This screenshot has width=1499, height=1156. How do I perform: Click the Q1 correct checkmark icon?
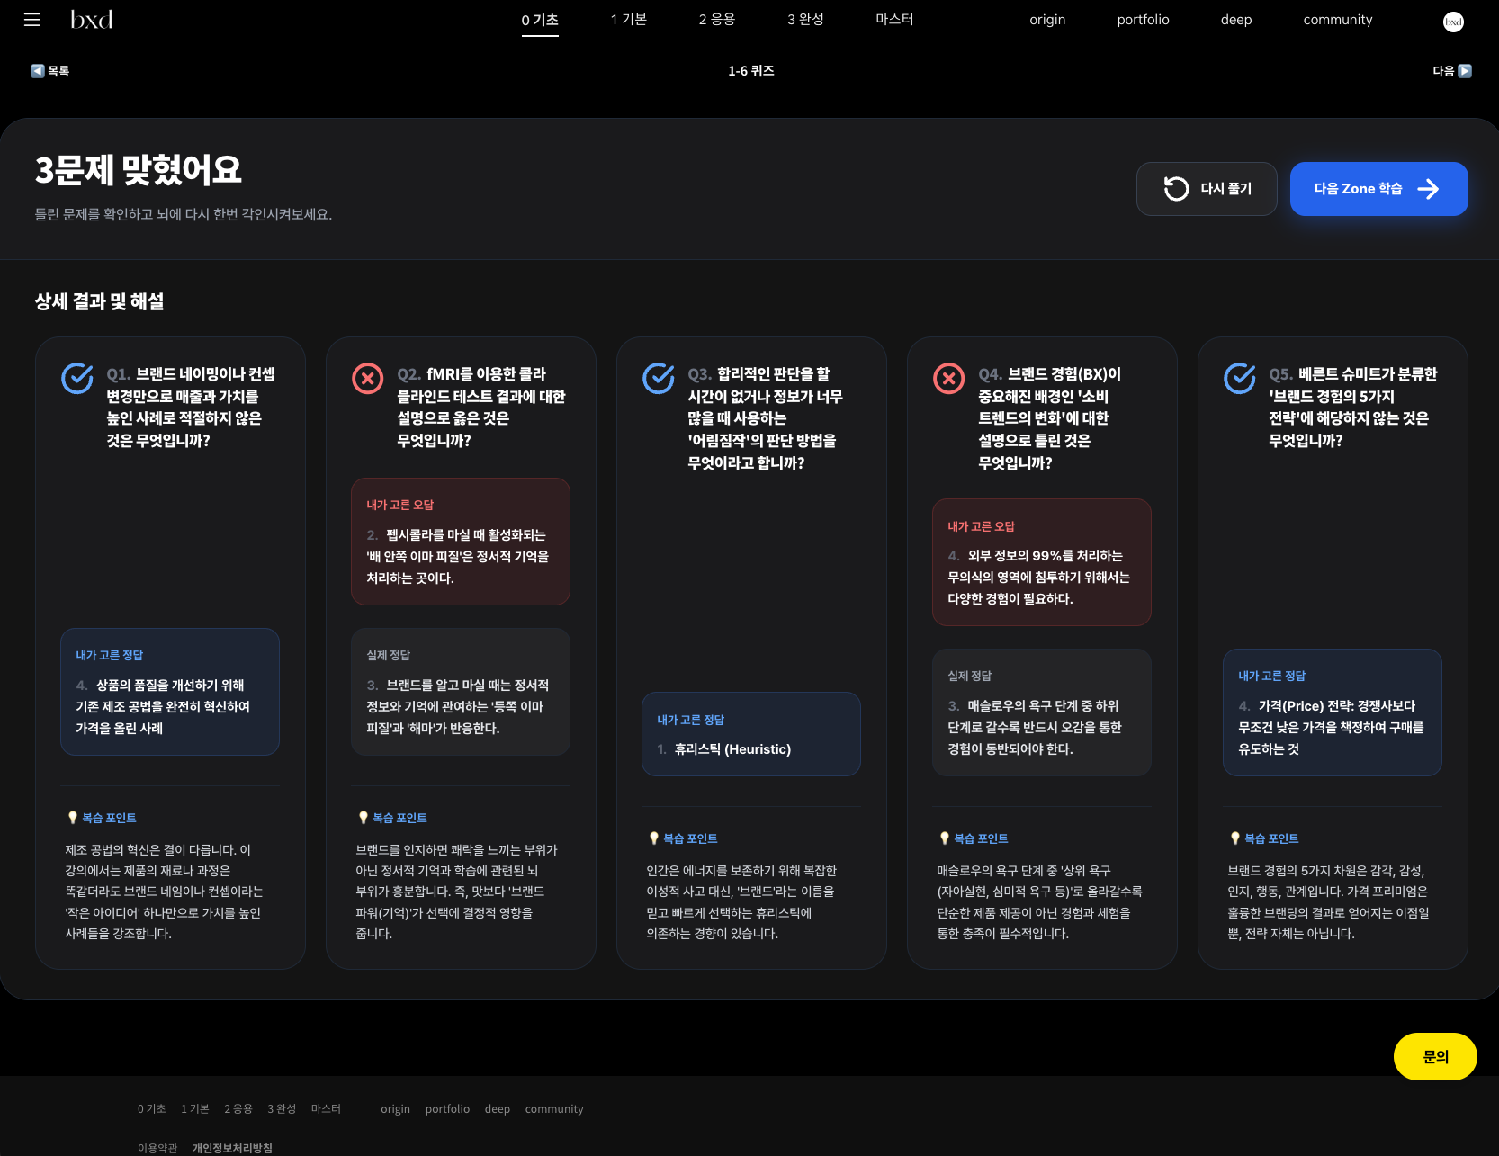pyautogui.click(x=77, y=378)
